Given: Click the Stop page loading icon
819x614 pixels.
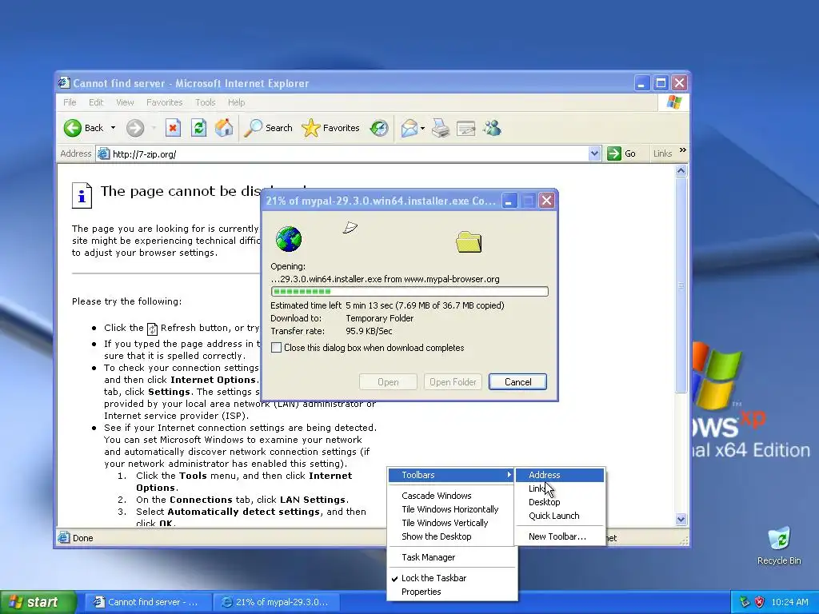Looking at the screenshot, I should click(x=173, y=128).
